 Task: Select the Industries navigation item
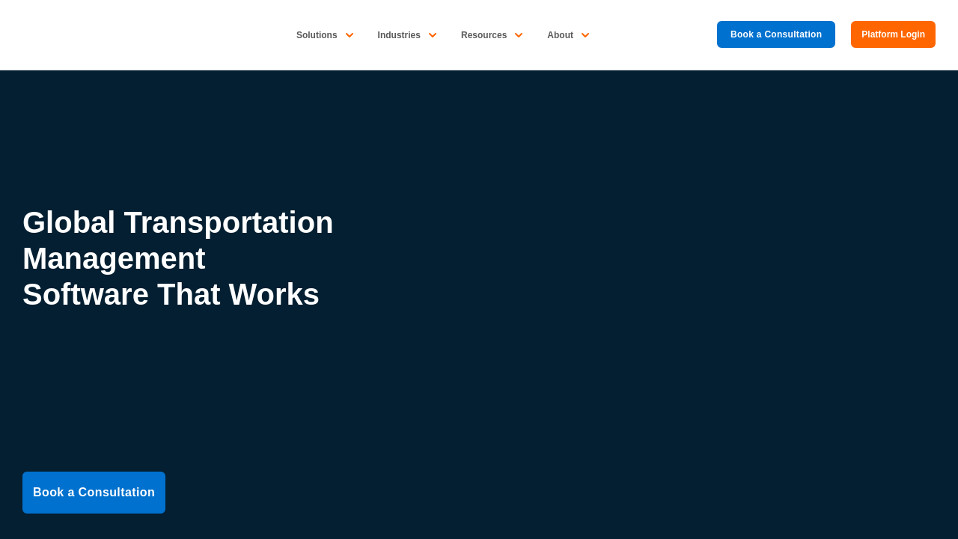(399, 35)
